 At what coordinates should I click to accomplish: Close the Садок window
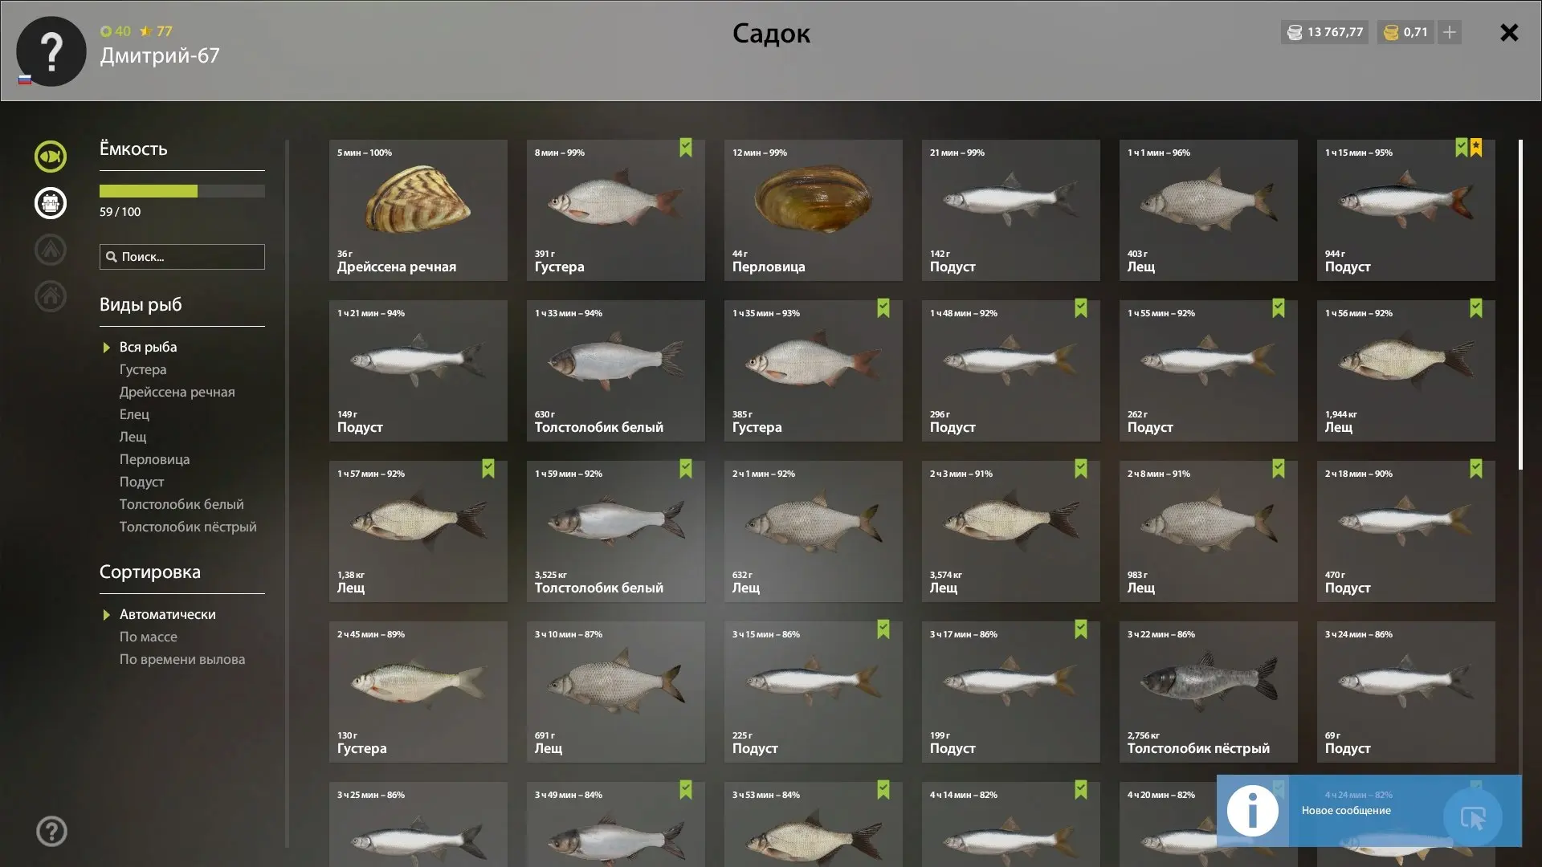(x=1509, y=33)
